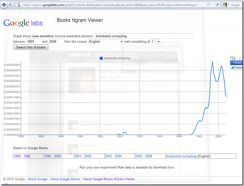Focus the address bar URL field
Screen dimensions: 244x186
pyautogui.click(x=110, y=5)
